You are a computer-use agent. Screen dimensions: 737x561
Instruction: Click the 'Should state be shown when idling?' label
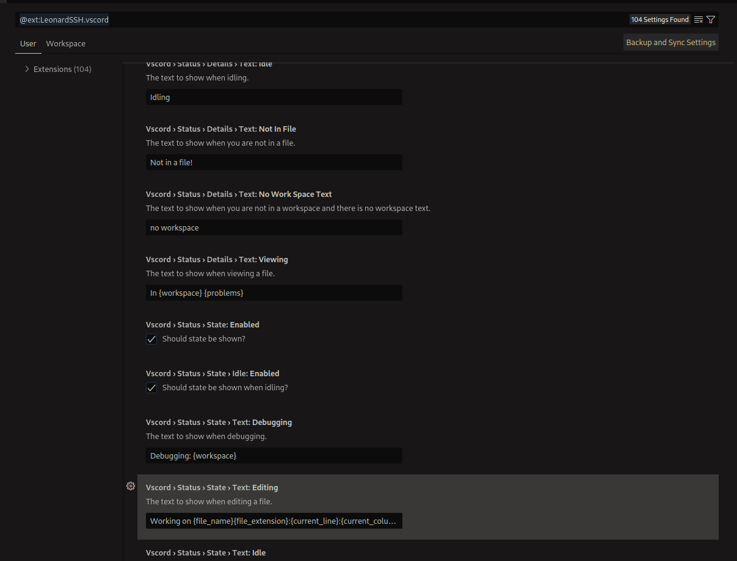click(225, 387)
